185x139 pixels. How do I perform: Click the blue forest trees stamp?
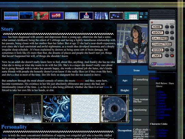pos(101,16)
